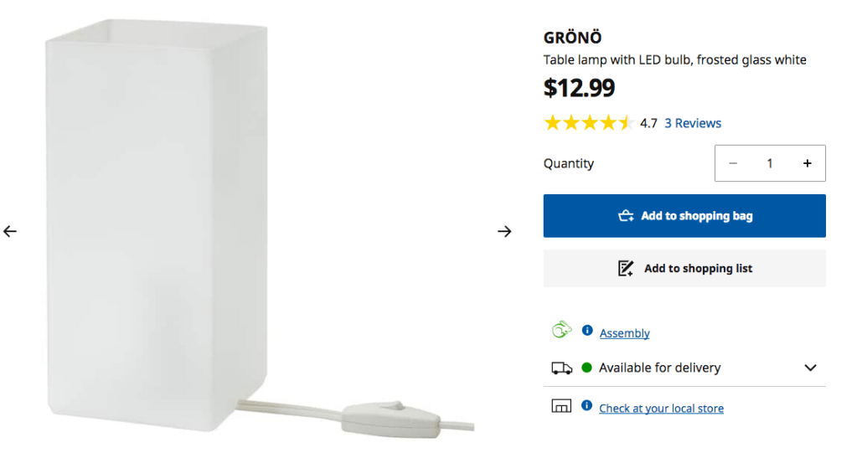Increase quantity with the plus button

point(807,163)
